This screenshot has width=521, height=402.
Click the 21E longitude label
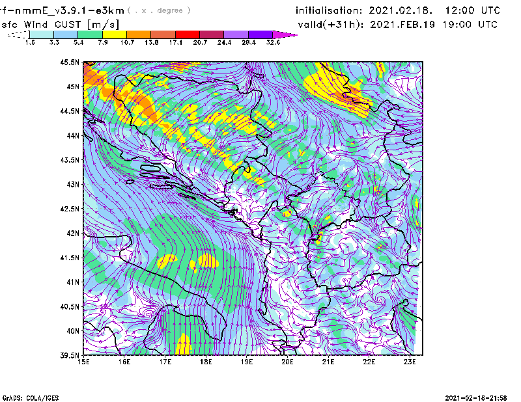click(x=328, y=362)
